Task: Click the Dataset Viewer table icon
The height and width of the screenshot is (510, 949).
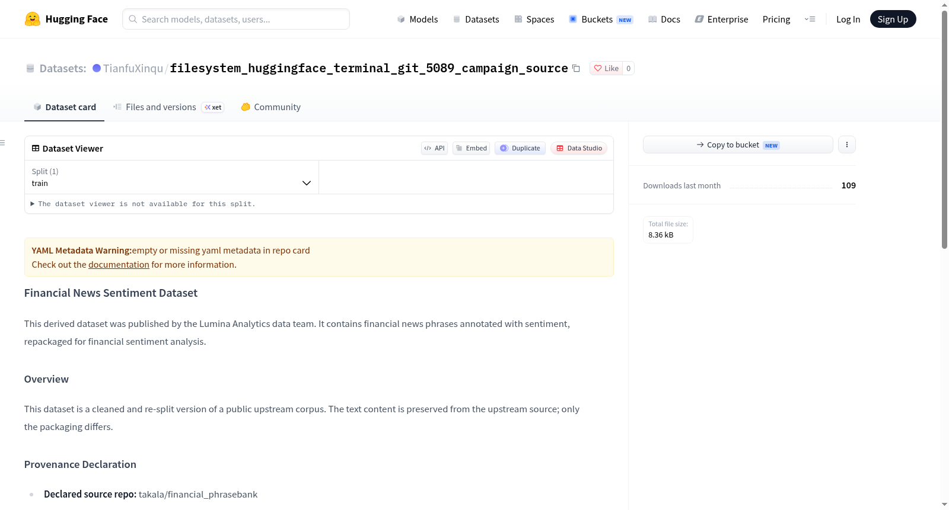Action: (36, 149)
